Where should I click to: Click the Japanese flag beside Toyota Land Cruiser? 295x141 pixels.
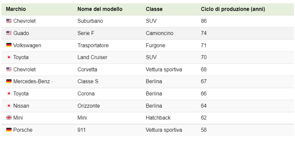coord(9,57)
